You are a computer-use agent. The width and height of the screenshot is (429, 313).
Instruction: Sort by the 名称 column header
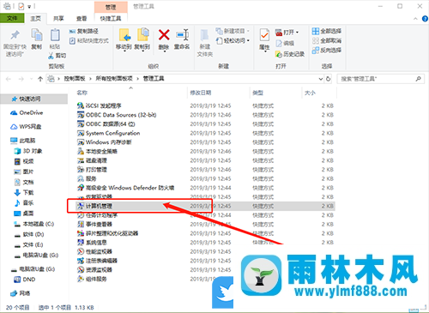click(82, 93)
